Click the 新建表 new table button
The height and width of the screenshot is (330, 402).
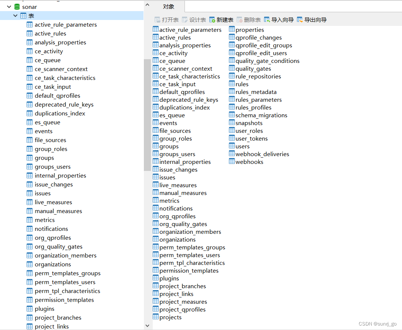coord(221,20)
